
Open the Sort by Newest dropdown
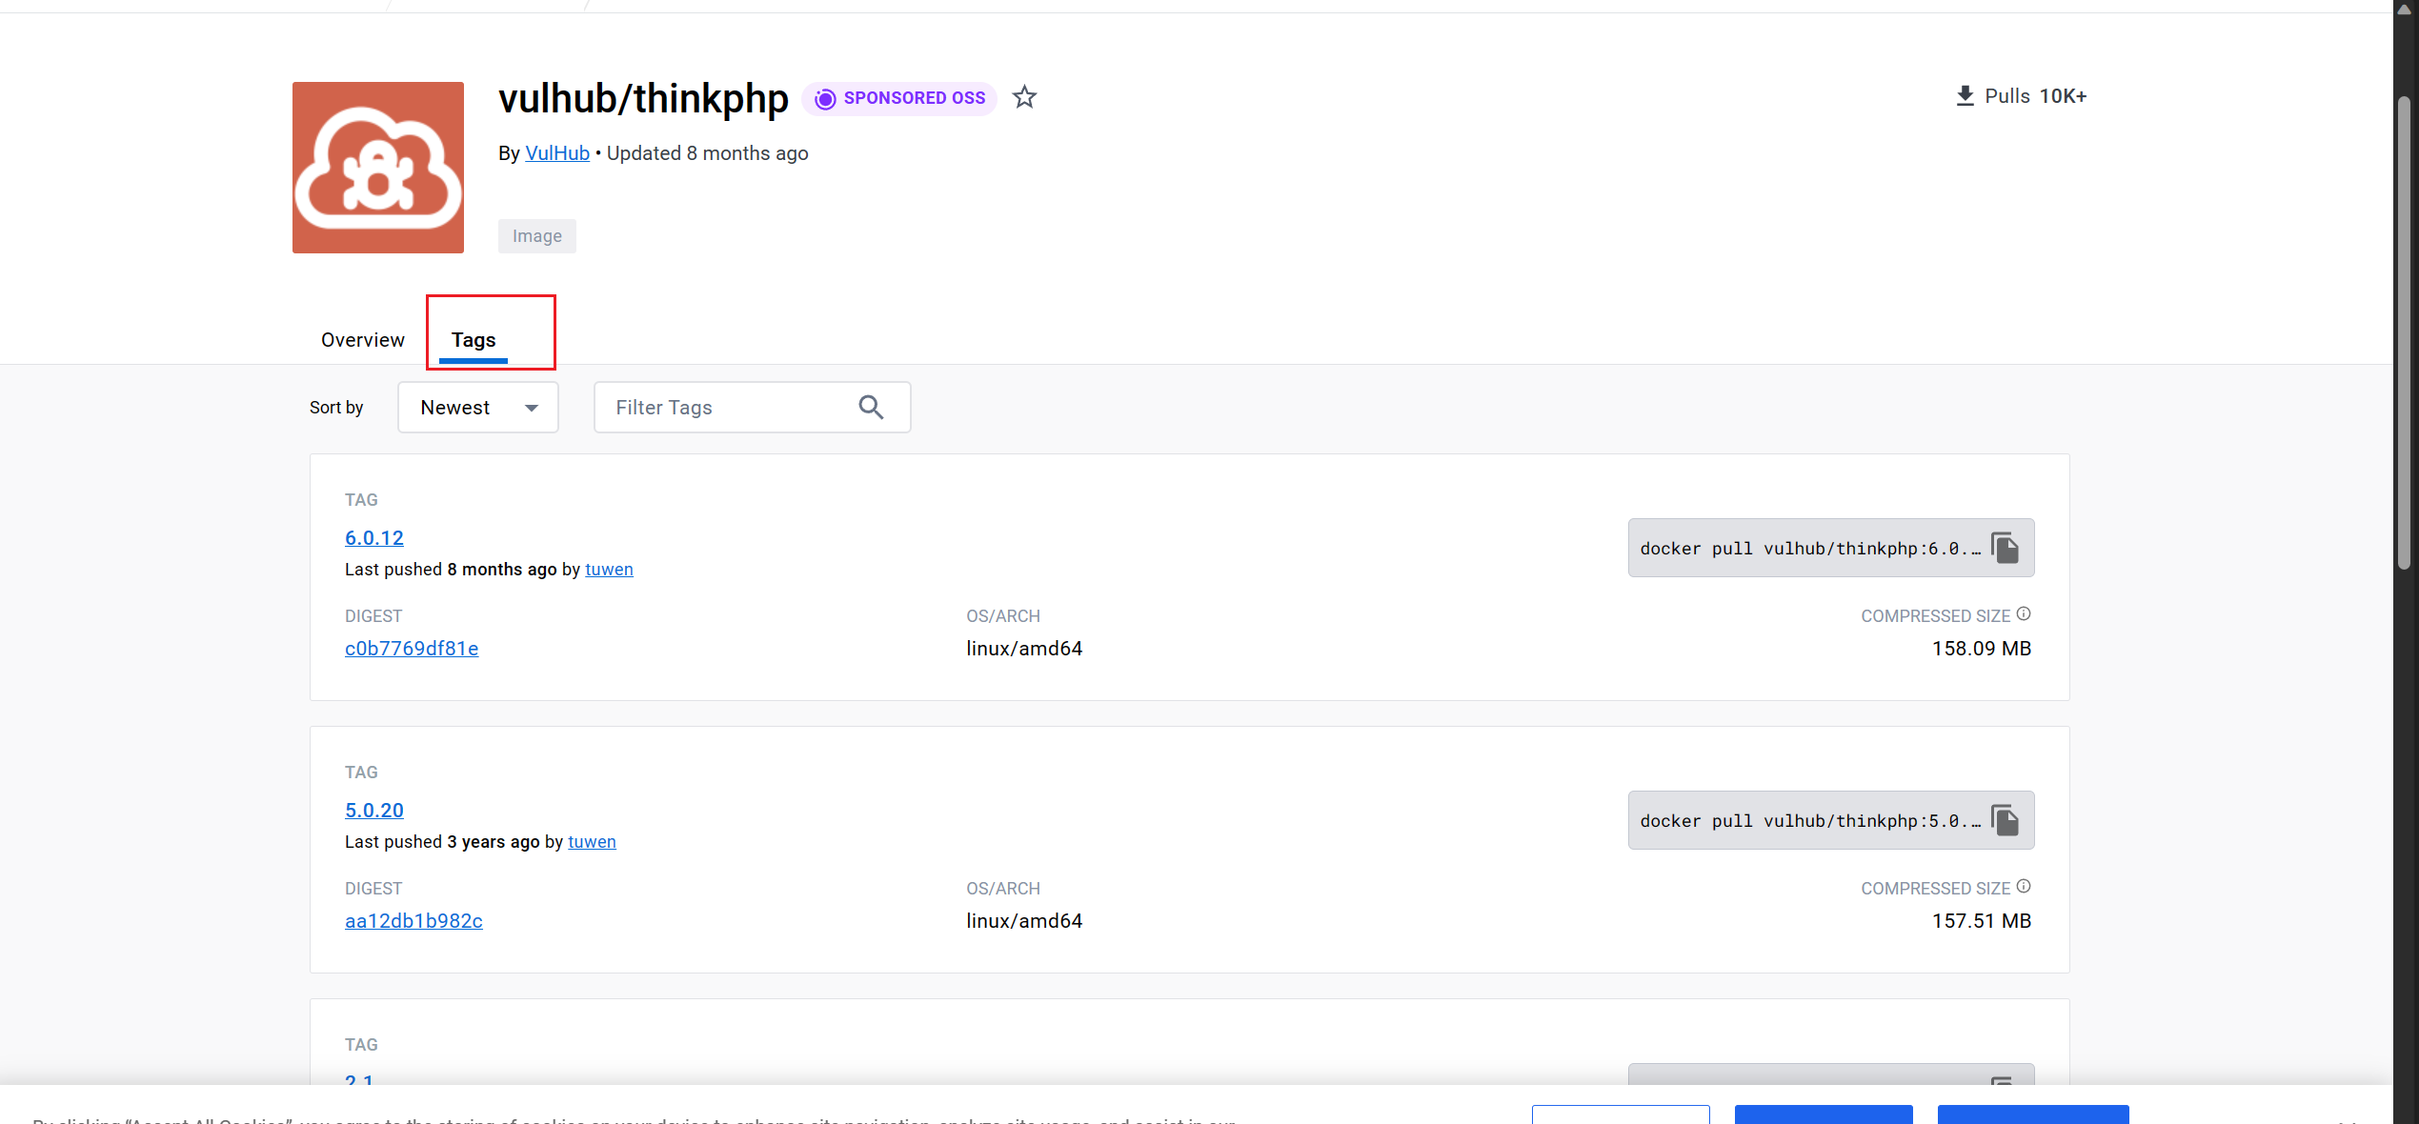point(477,408)
